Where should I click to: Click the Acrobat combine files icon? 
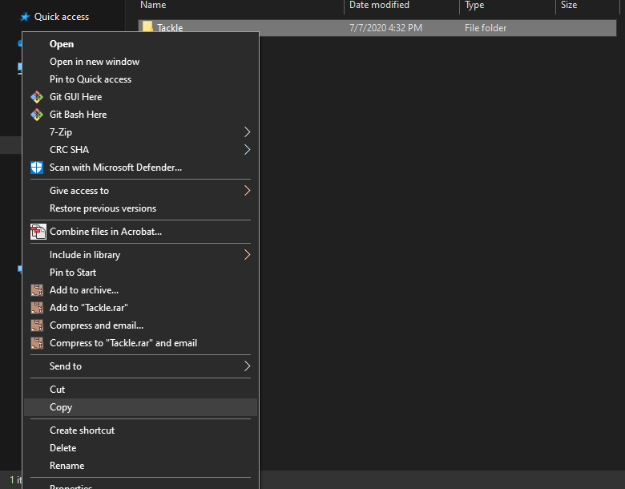[38, 232]
